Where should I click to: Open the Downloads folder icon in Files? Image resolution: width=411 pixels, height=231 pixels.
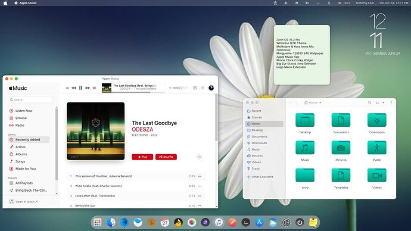tap(377, 120)
